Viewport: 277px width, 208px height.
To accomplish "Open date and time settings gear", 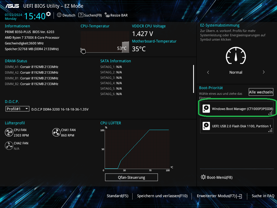I will 48,14.
